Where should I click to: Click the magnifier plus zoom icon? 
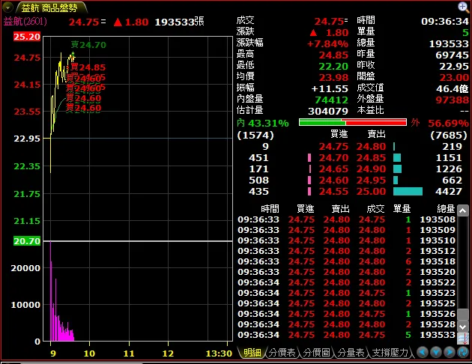[463, 7]
